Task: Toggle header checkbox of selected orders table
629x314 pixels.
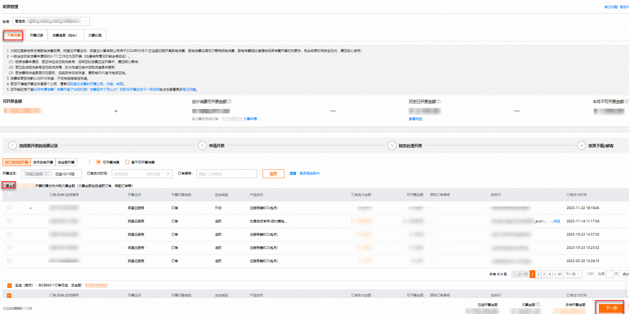Action: (9, 295)
